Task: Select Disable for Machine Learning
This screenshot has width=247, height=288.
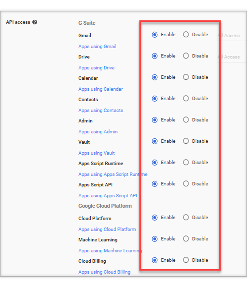Action: click(x=186, y=239)
